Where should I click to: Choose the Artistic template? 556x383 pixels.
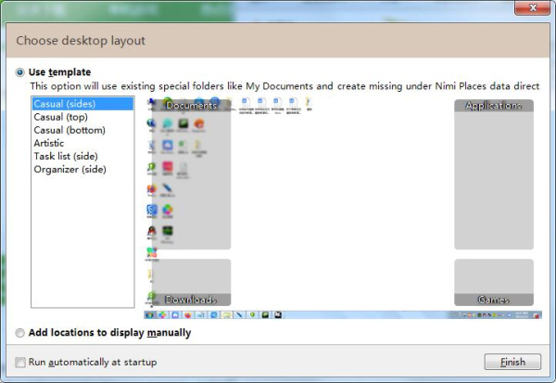coord(49,144)
